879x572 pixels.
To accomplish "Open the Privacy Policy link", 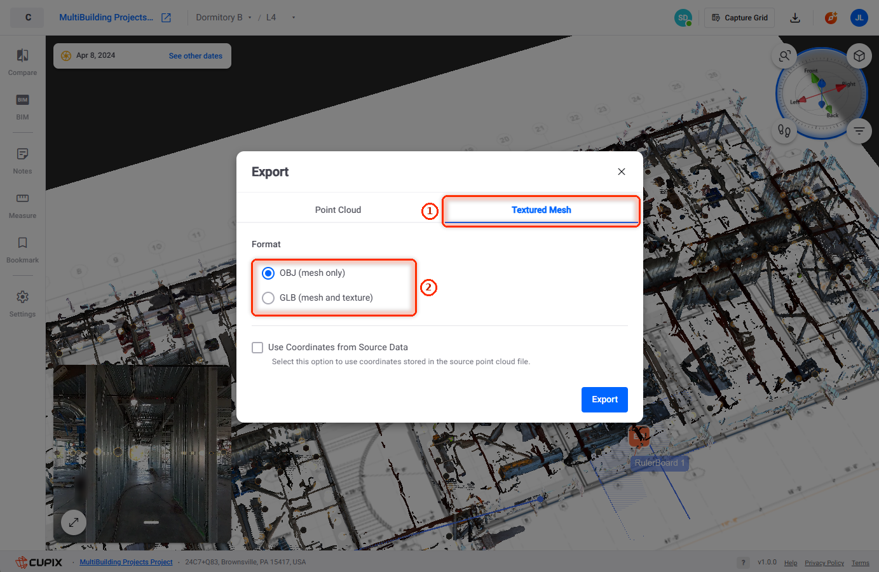I will (x=824, y=563).
